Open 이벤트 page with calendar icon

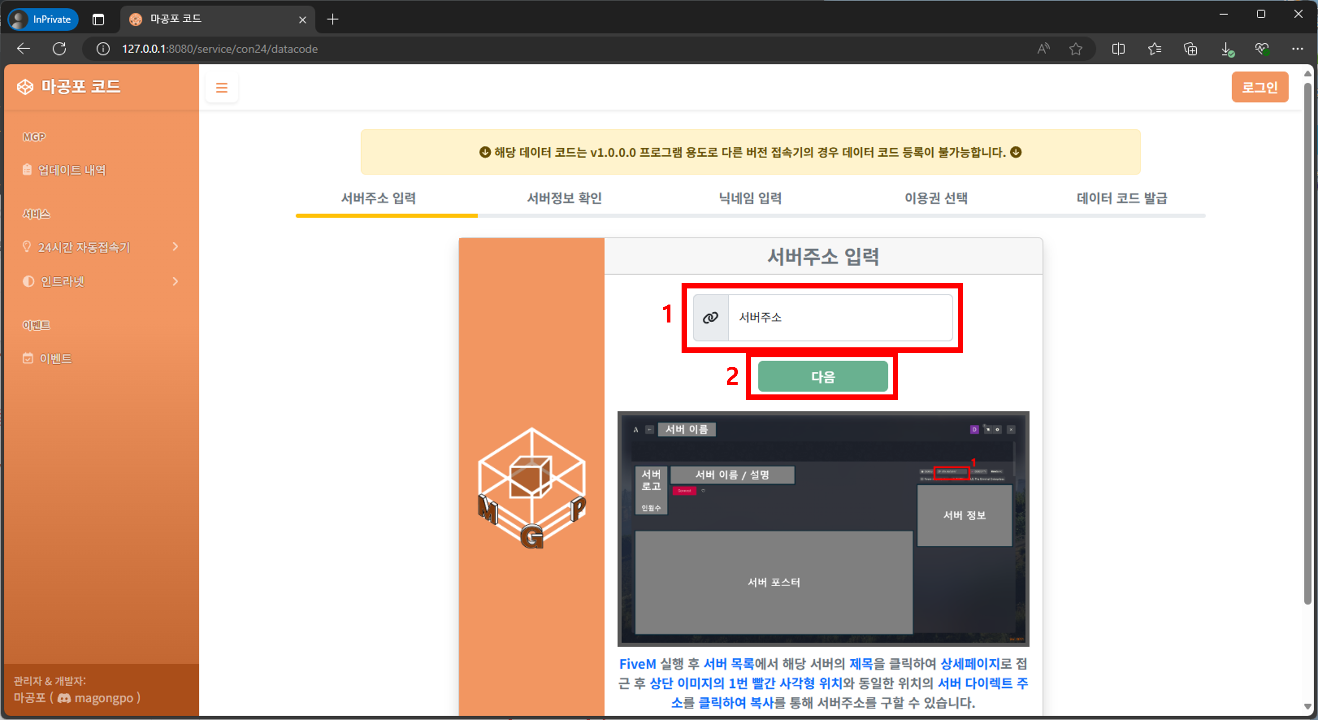(47, 358)
